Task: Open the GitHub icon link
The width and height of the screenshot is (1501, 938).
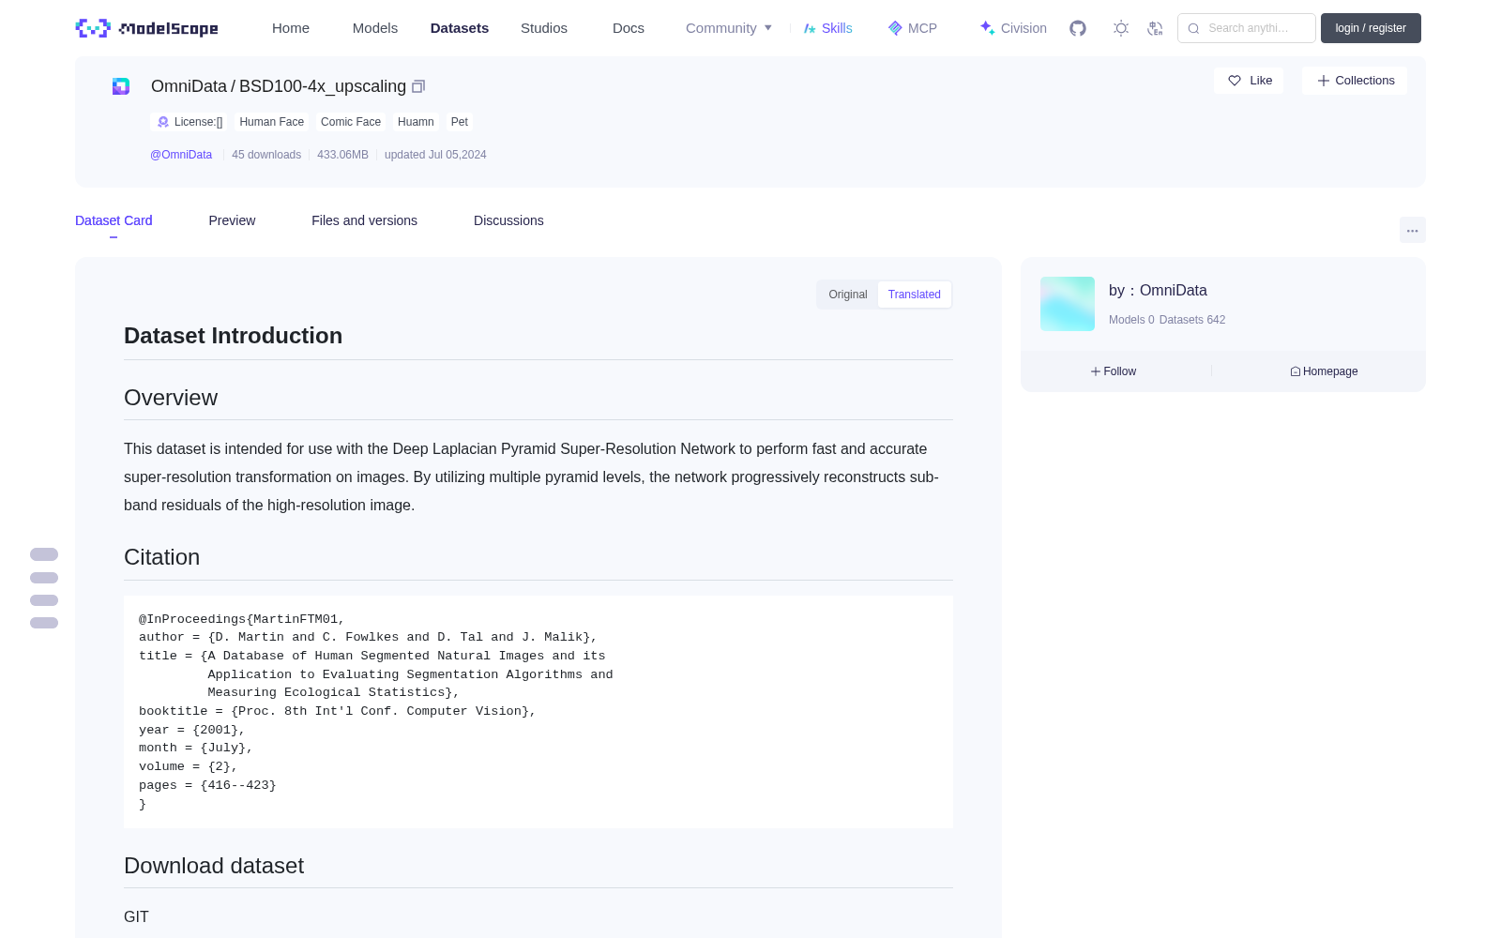Action: pos(1078,28)
